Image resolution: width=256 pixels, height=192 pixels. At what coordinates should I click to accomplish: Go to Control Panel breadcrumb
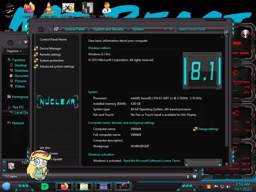tap(74, 29)
